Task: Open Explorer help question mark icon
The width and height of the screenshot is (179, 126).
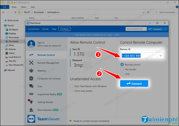Action: coord(177,7)
